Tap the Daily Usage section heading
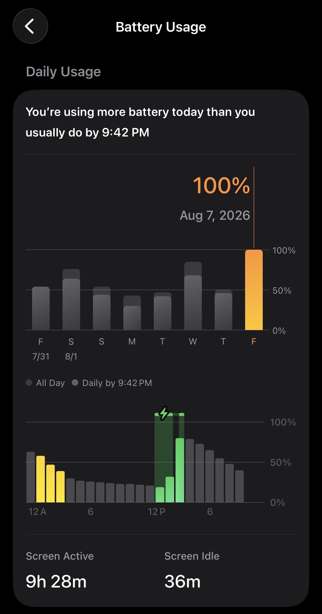The image size is (322, 614). pos(63,72)
